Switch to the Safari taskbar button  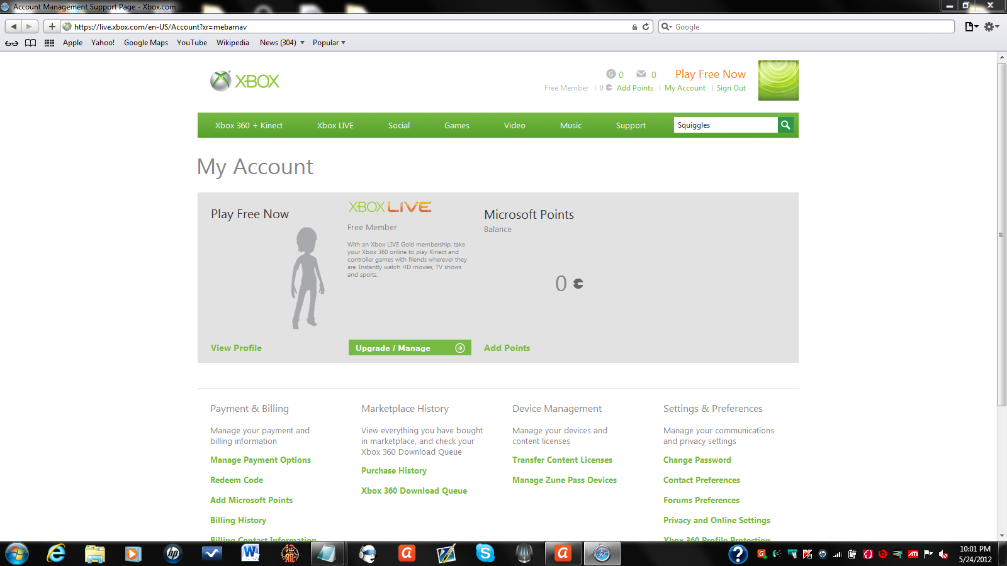click(x=602, y=553)
